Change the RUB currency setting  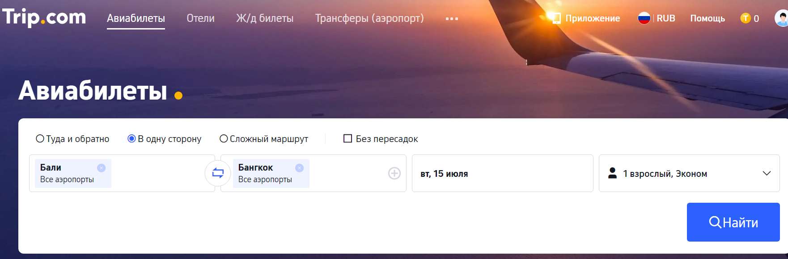click(x=666, y=18)
